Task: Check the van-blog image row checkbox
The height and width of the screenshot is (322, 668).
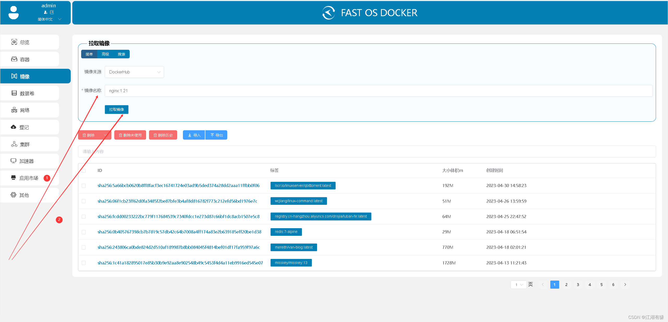Action: point(83,247)
